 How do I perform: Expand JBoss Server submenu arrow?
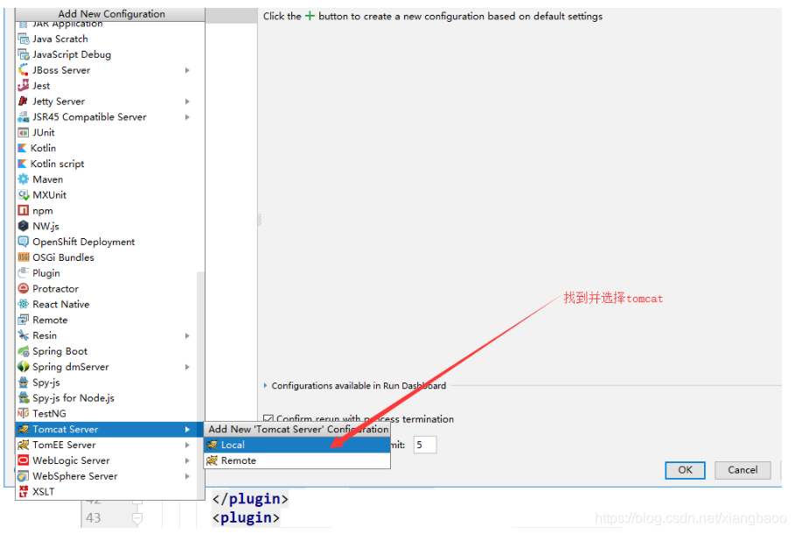[187, 71]
